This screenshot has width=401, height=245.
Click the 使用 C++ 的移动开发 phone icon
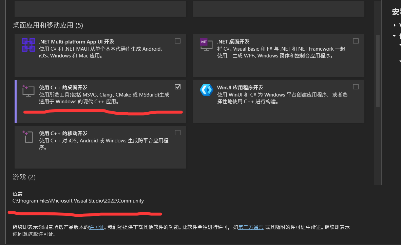point(28,137)
